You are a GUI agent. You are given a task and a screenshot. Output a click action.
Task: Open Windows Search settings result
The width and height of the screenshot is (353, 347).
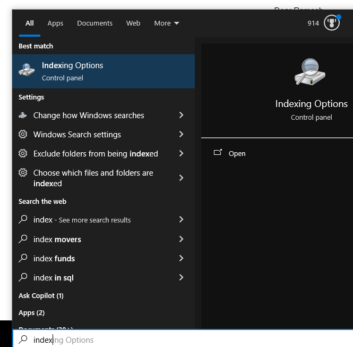click(x=77, y=135)
